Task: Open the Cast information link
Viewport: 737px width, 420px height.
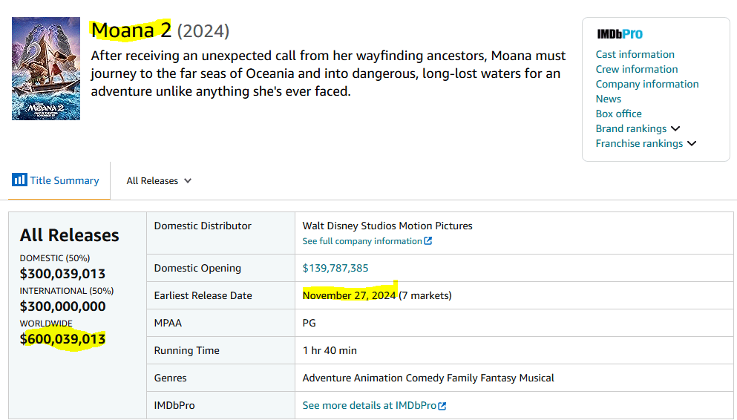Action: (635, 54)
